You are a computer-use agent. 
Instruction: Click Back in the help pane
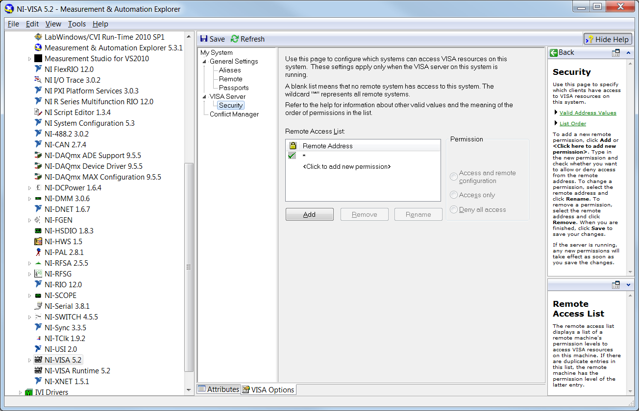point(562,52)
